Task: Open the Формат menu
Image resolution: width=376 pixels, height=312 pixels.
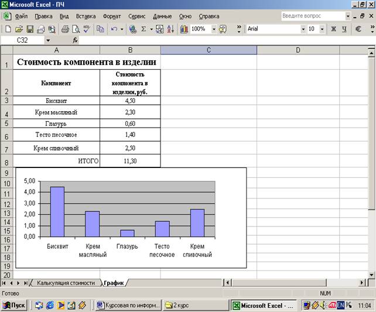Action: coord(111,16)
